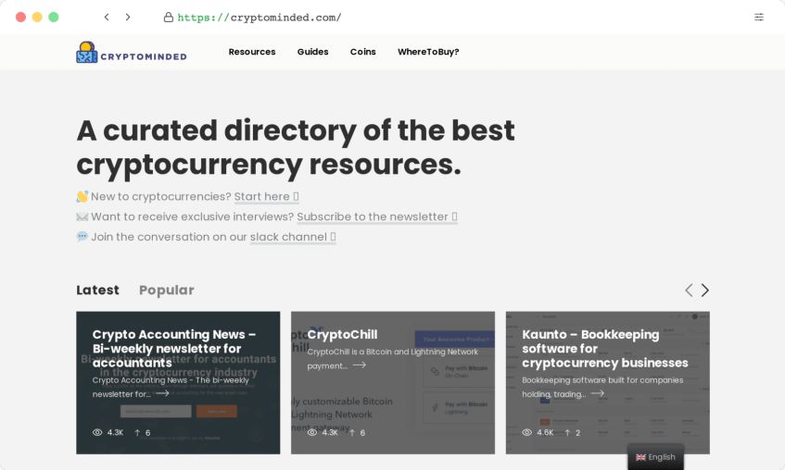
Task: Click the envelope emoji
Action: 82,217
